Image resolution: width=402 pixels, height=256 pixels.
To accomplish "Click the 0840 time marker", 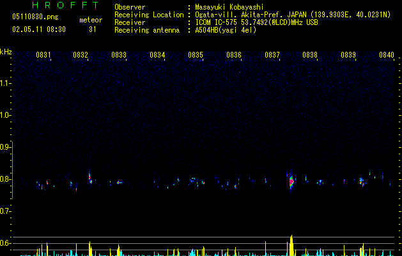I will [x=387, y=54].
